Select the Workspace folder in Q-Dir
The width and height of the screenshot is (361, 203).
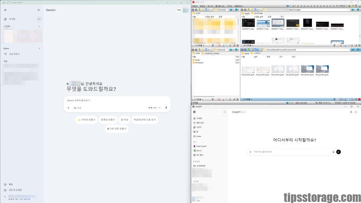[199, 62]
